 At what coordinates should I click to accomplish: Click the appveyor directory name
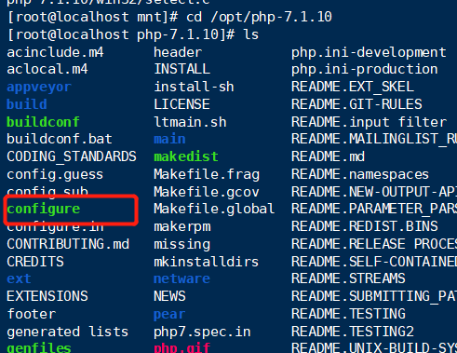(39, 88)
